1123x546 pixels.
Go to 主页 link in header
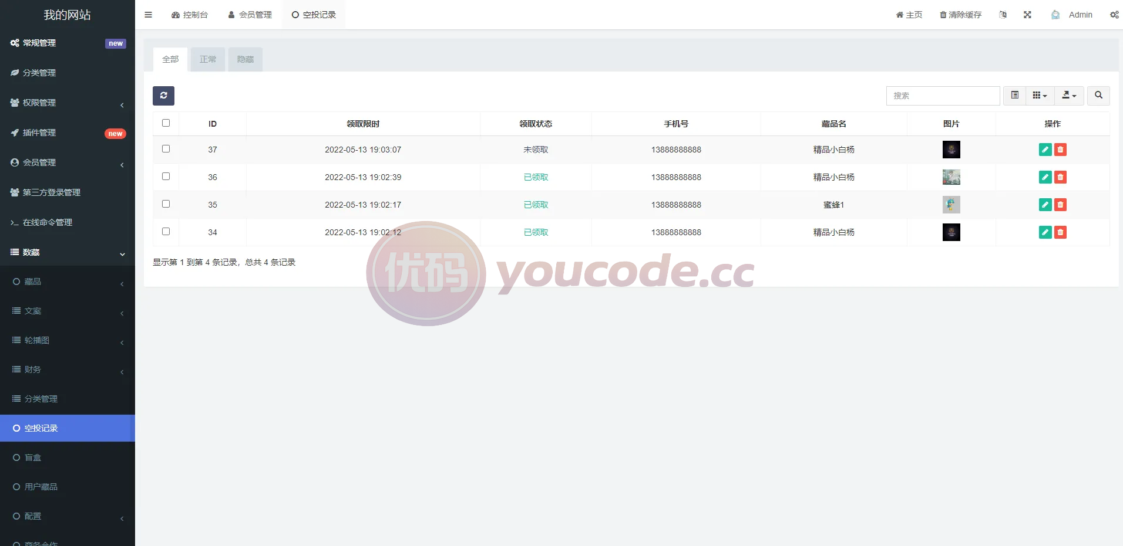pos(909,15)
